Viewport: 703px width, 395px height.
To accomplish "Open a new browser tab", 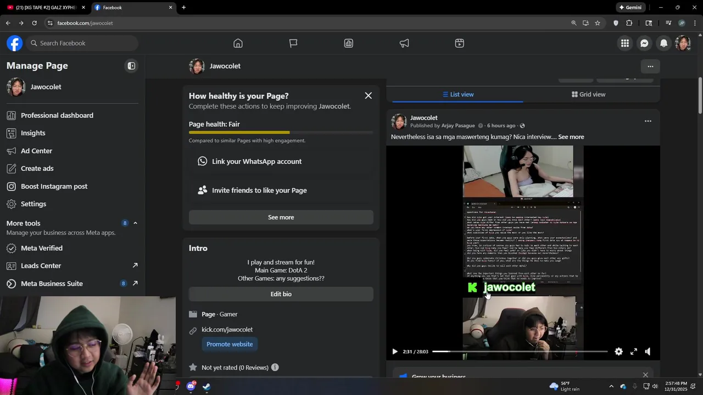I will pyautogui.click(x=183, y=8).
